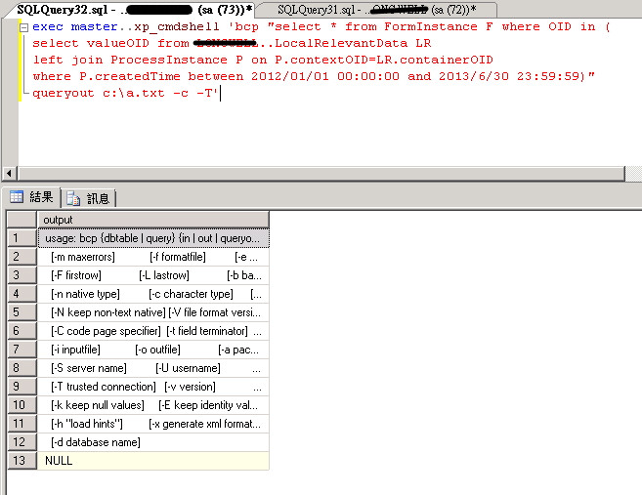
Task: Click the messages page icon on 訊息 tab
Action: [73, 198]
